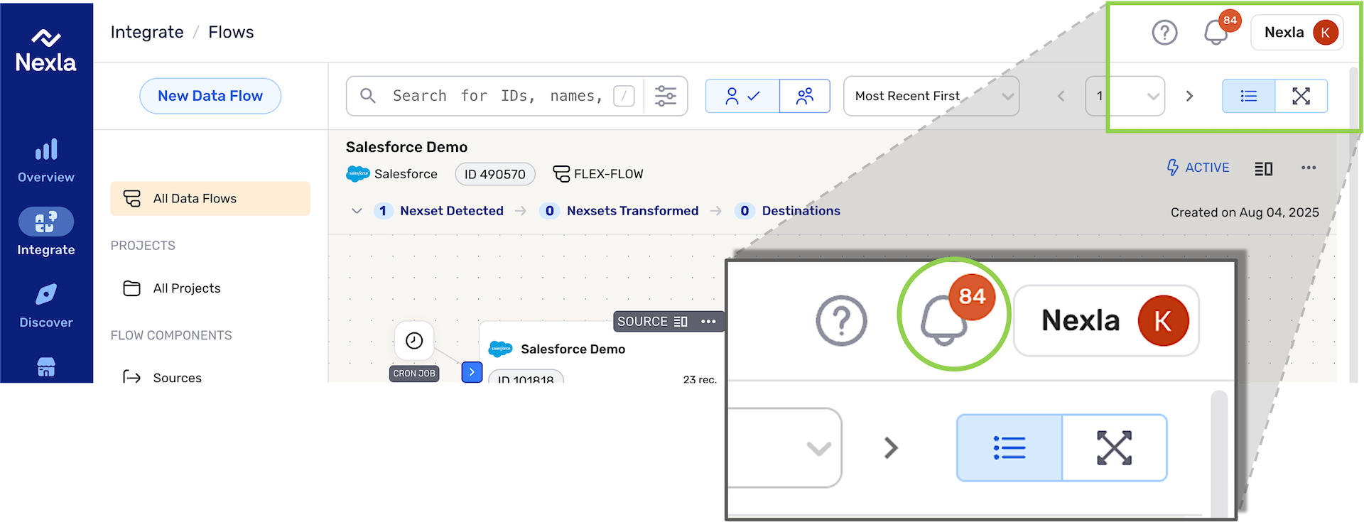The image size is (1364, 522).
Task: Click 0 Nexsets Transformed
Action: click(619, 211)
